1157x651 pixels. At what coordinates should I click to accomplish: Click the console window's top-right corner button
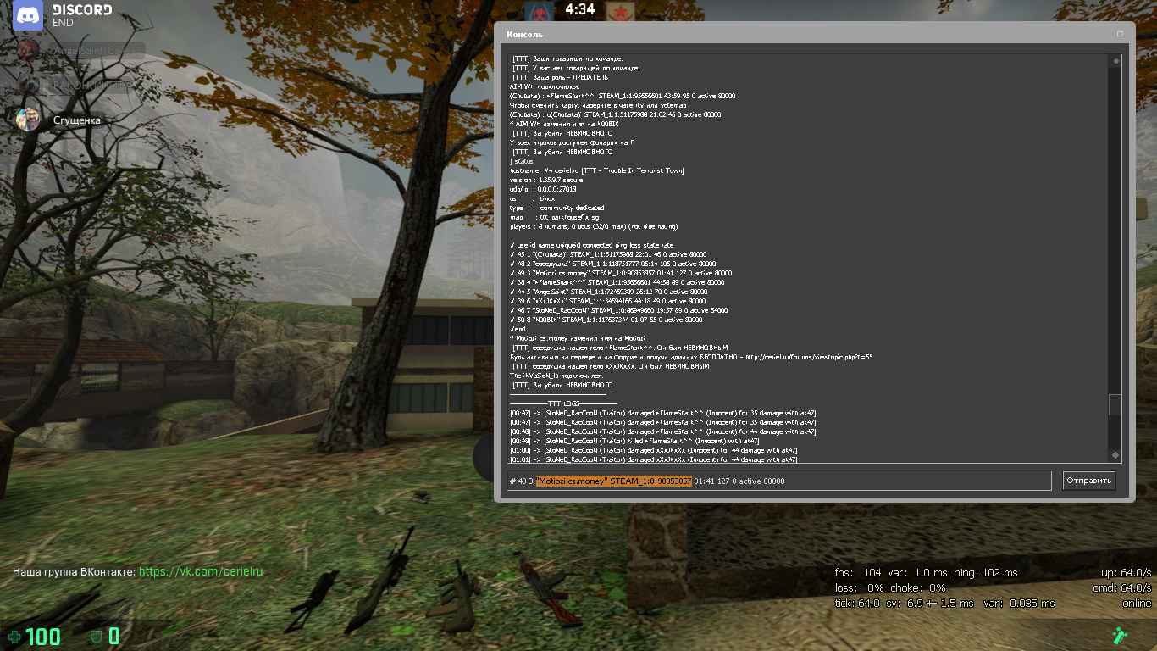pos(1121,34)
